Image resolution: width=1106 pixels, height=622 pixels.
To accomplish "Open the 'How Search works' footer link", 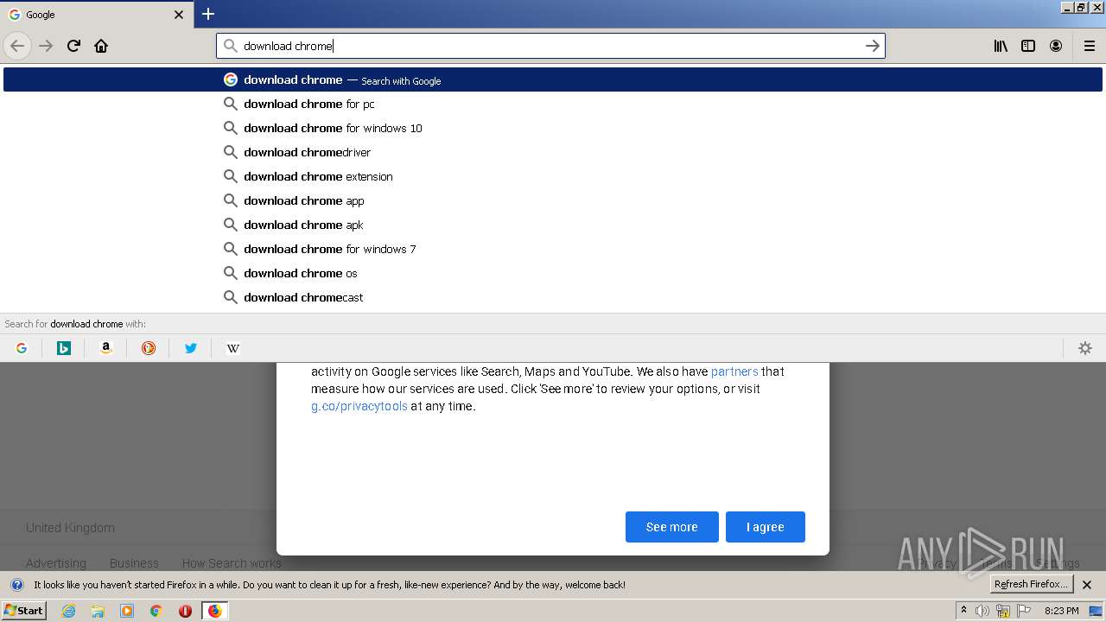I will pyautogui.click(x=232, y=563).
